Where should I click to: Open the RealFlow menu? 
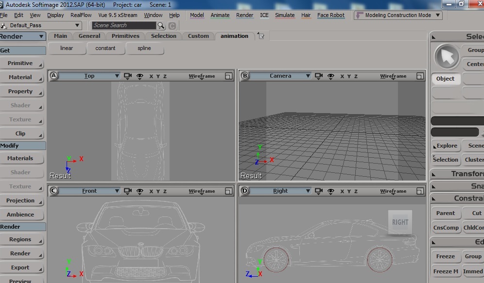[81, 15]
